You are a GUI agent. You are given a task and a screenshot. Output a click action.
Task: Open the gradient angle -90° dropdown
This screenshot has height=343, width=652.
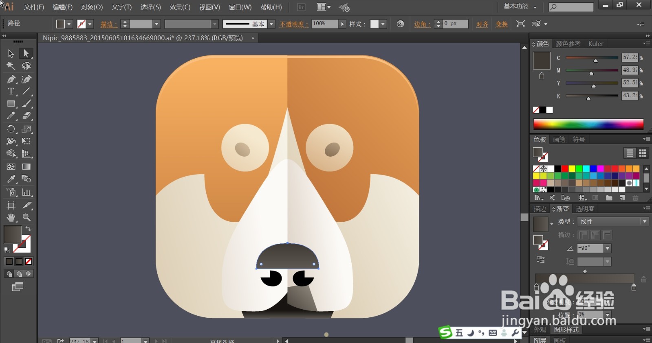[x=608, y=248]
